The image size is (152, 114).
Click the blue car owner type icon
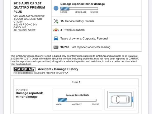pyautogui.click(x=56, y=39)
